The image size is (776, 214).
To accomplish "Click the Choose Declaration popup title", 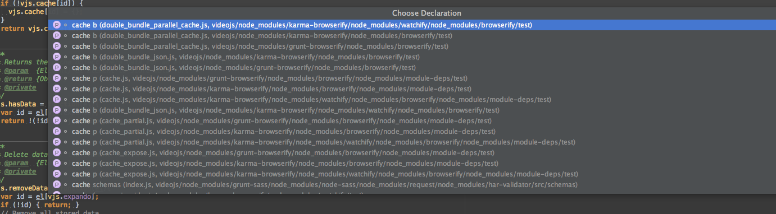I will (426, 13).
